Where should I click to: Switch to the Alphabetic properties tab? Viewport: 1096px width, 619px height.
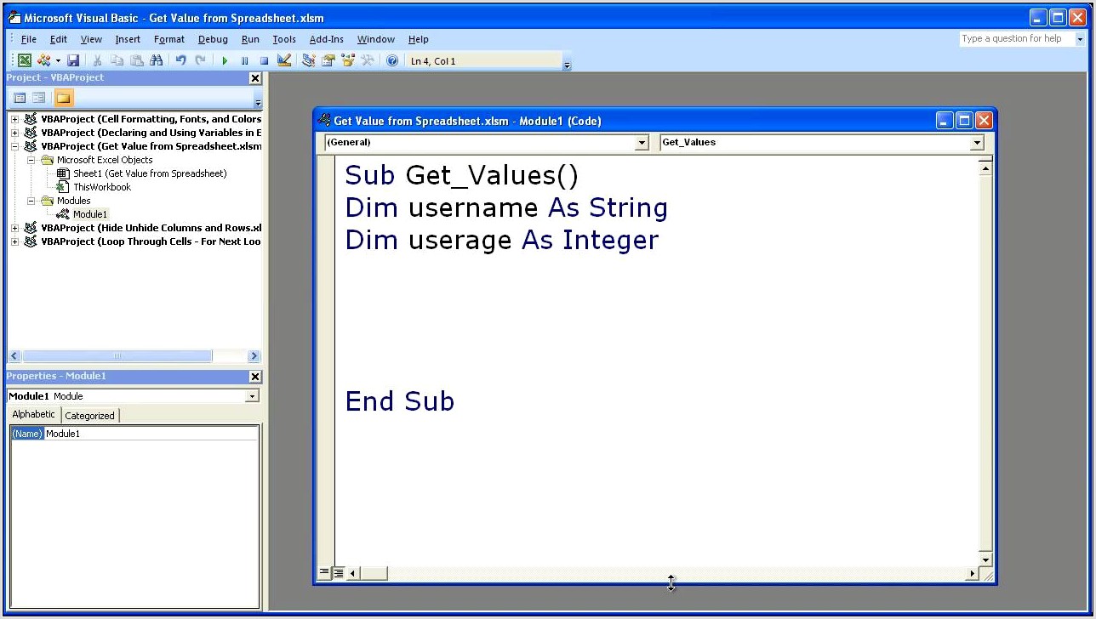coord(33,414)
